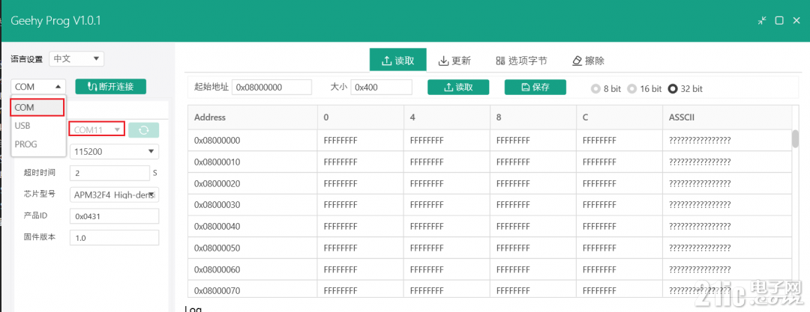The width and height of the screenshot is (810, 312).
Task: Click the 保存 save button
Action: coord(535,87)
